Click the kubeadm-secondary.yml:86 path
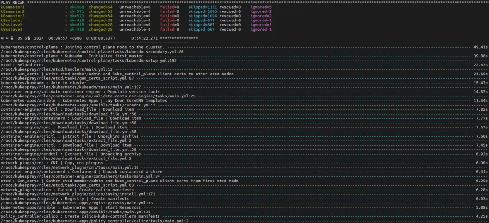 92,52
